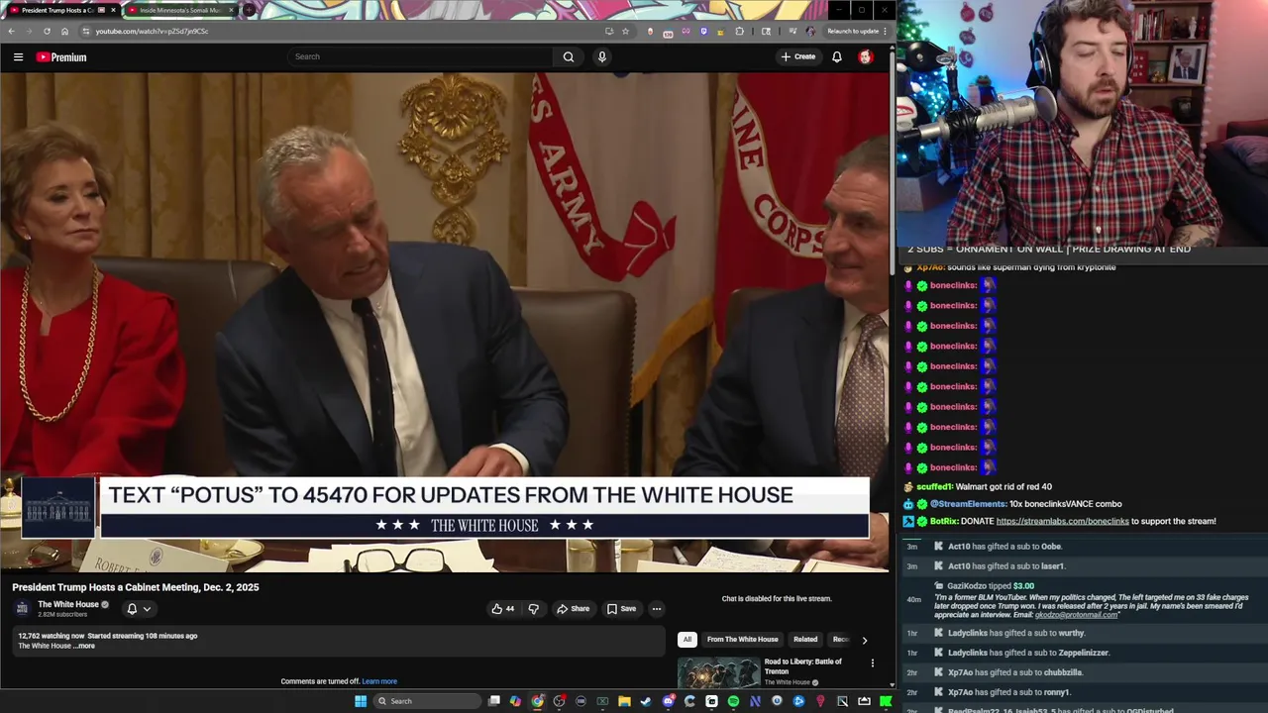Switch to Inside Minnesota's Somali tab
Screen dimensions: 1268x713
(x=179, y=10)
